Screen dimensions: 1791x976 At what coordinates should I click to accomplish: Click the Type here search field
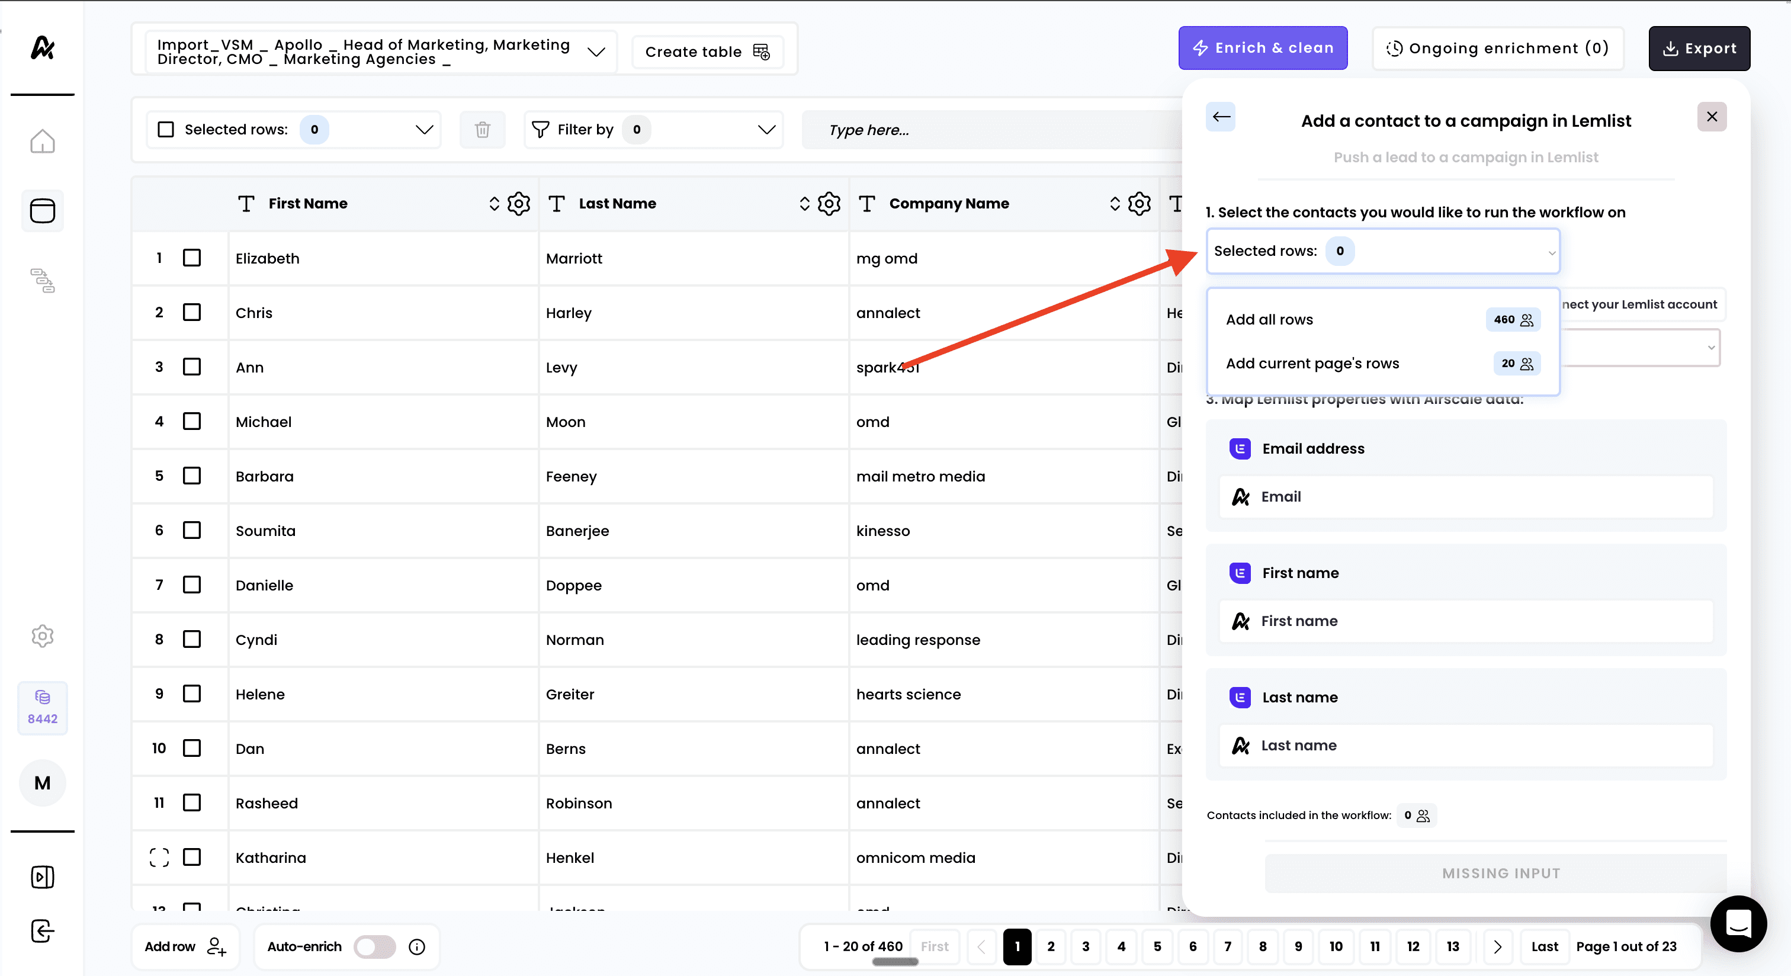[987, 130]
